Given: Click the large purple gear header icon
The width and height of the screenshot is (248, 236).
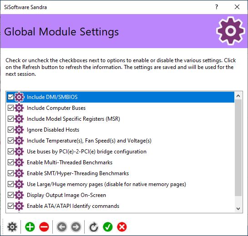Looking at the screenshot, I should tap(230, 31).
